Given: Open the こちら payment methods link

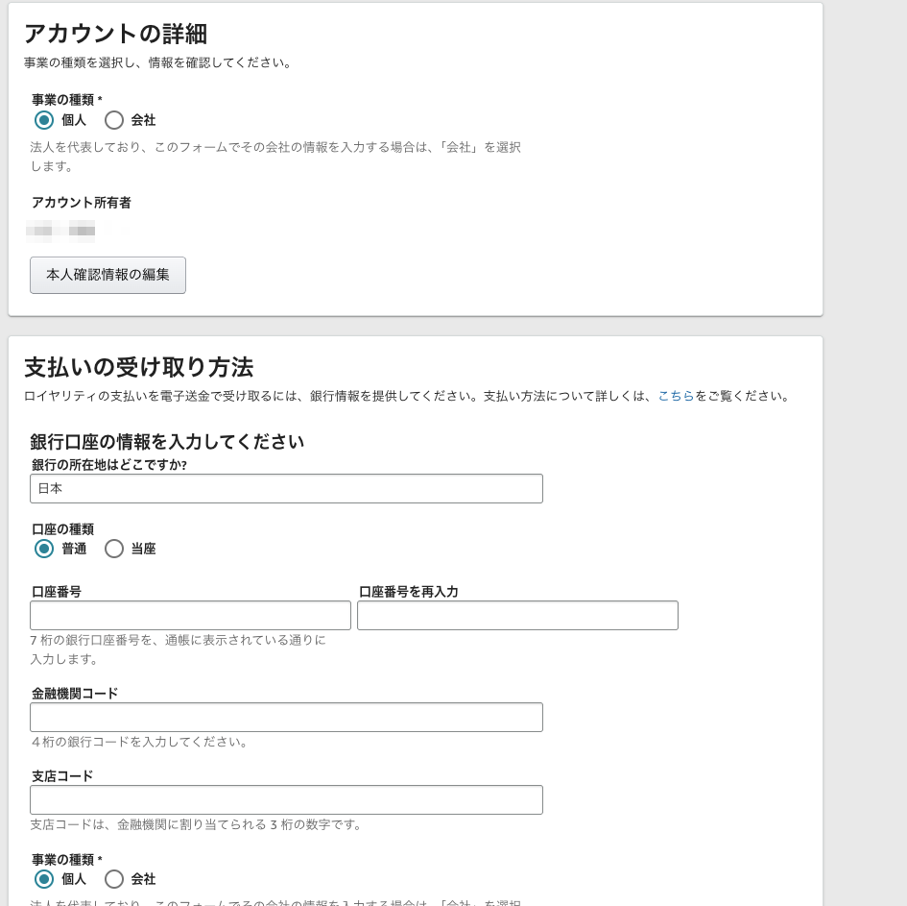Looking at the screenshot, I should click(676, 396).
